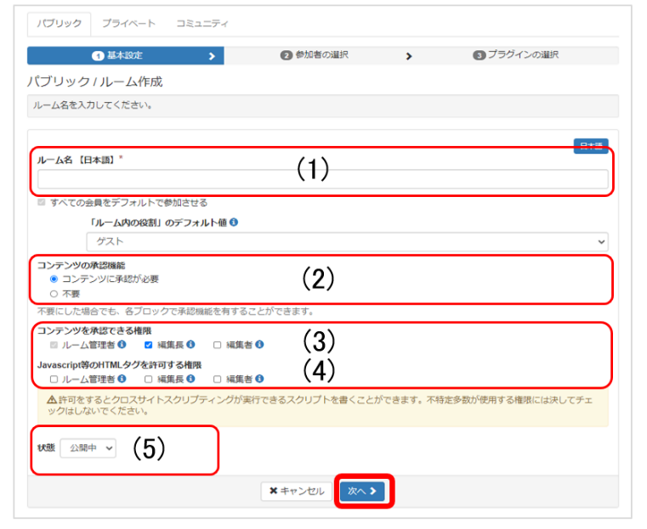Click info icon next to ルーム管理者 in HTMLタグ permission row
Screen dimensions: 647x529
(x=122, y=380)
